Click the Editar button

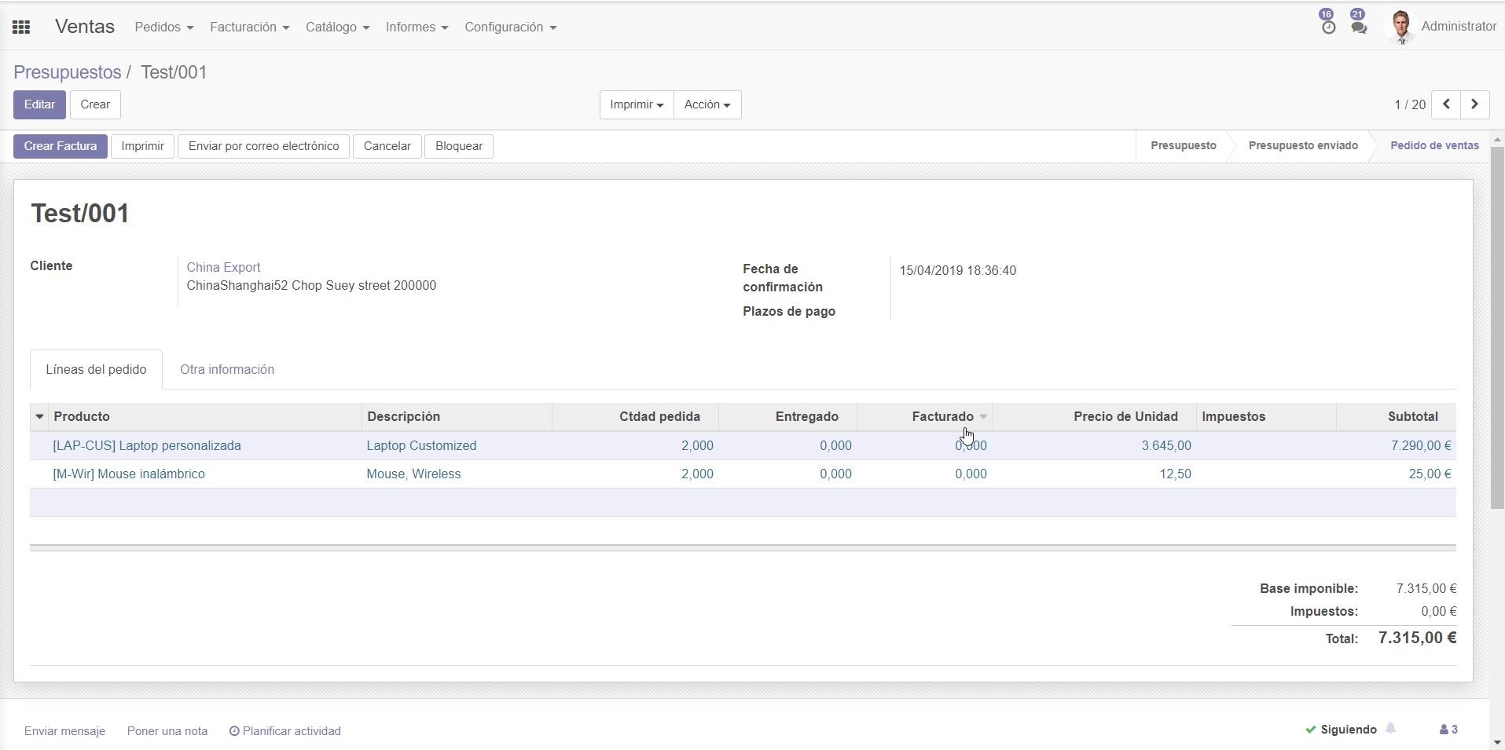(x=39, y=104)
